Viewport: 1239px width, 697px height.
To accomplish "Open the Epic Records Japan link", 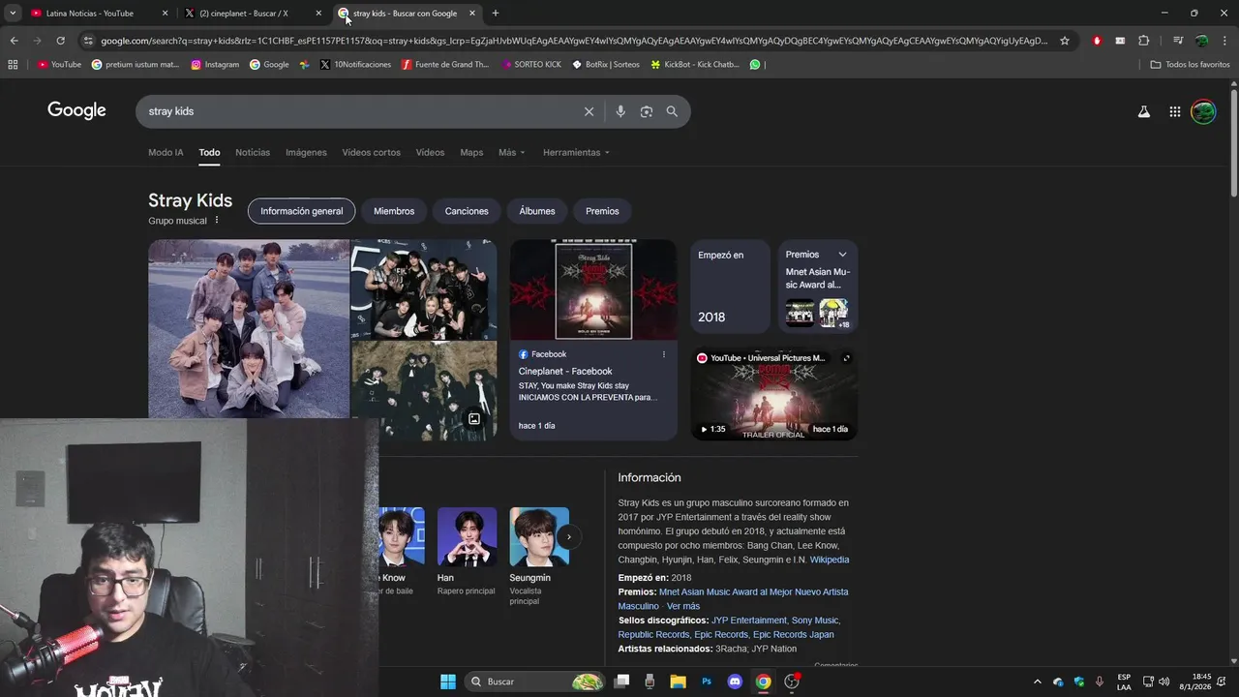I will coord(793,635).
